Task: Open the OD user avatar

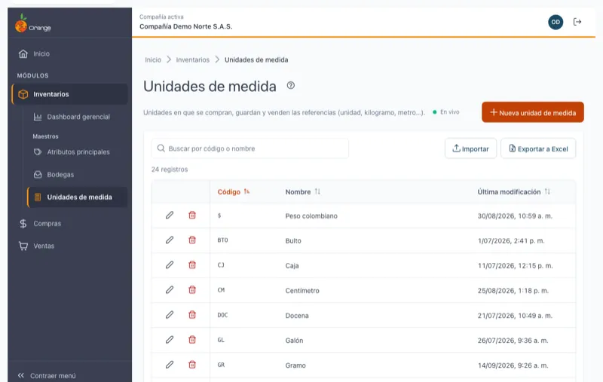Action: [556, 22]
